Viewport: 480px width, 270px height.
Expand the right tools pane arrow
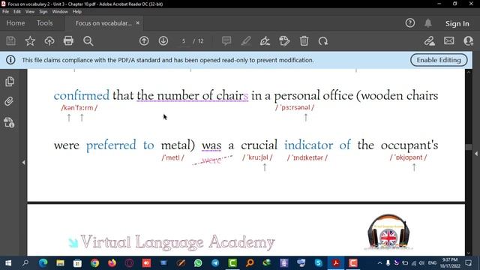[476, 153]
